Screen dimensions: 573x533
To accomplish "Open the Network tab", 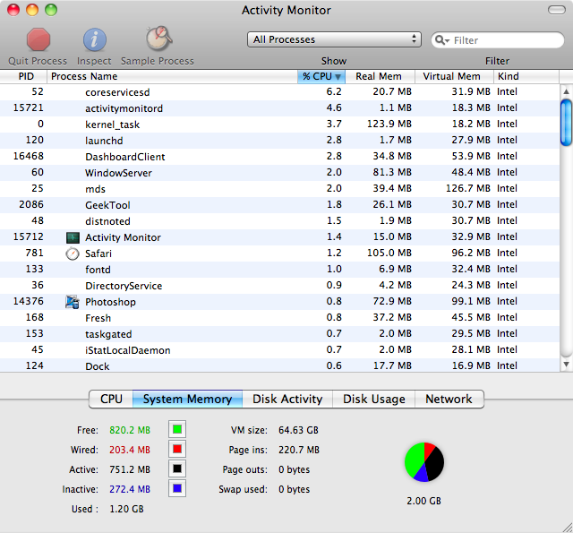I will click(449, 399).
